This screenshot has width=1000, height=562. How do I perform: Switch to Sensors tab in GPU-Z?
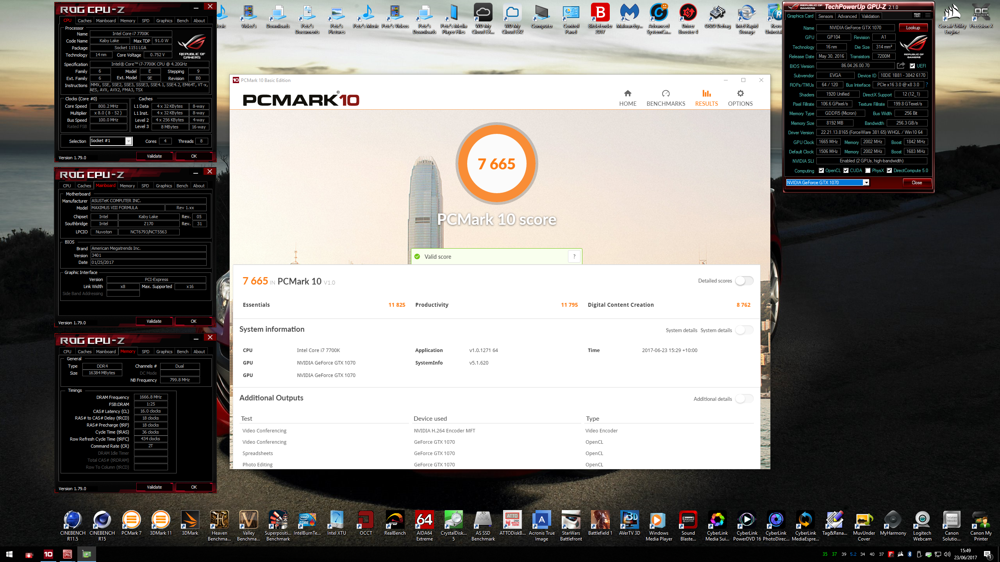(x=825, y=16)
